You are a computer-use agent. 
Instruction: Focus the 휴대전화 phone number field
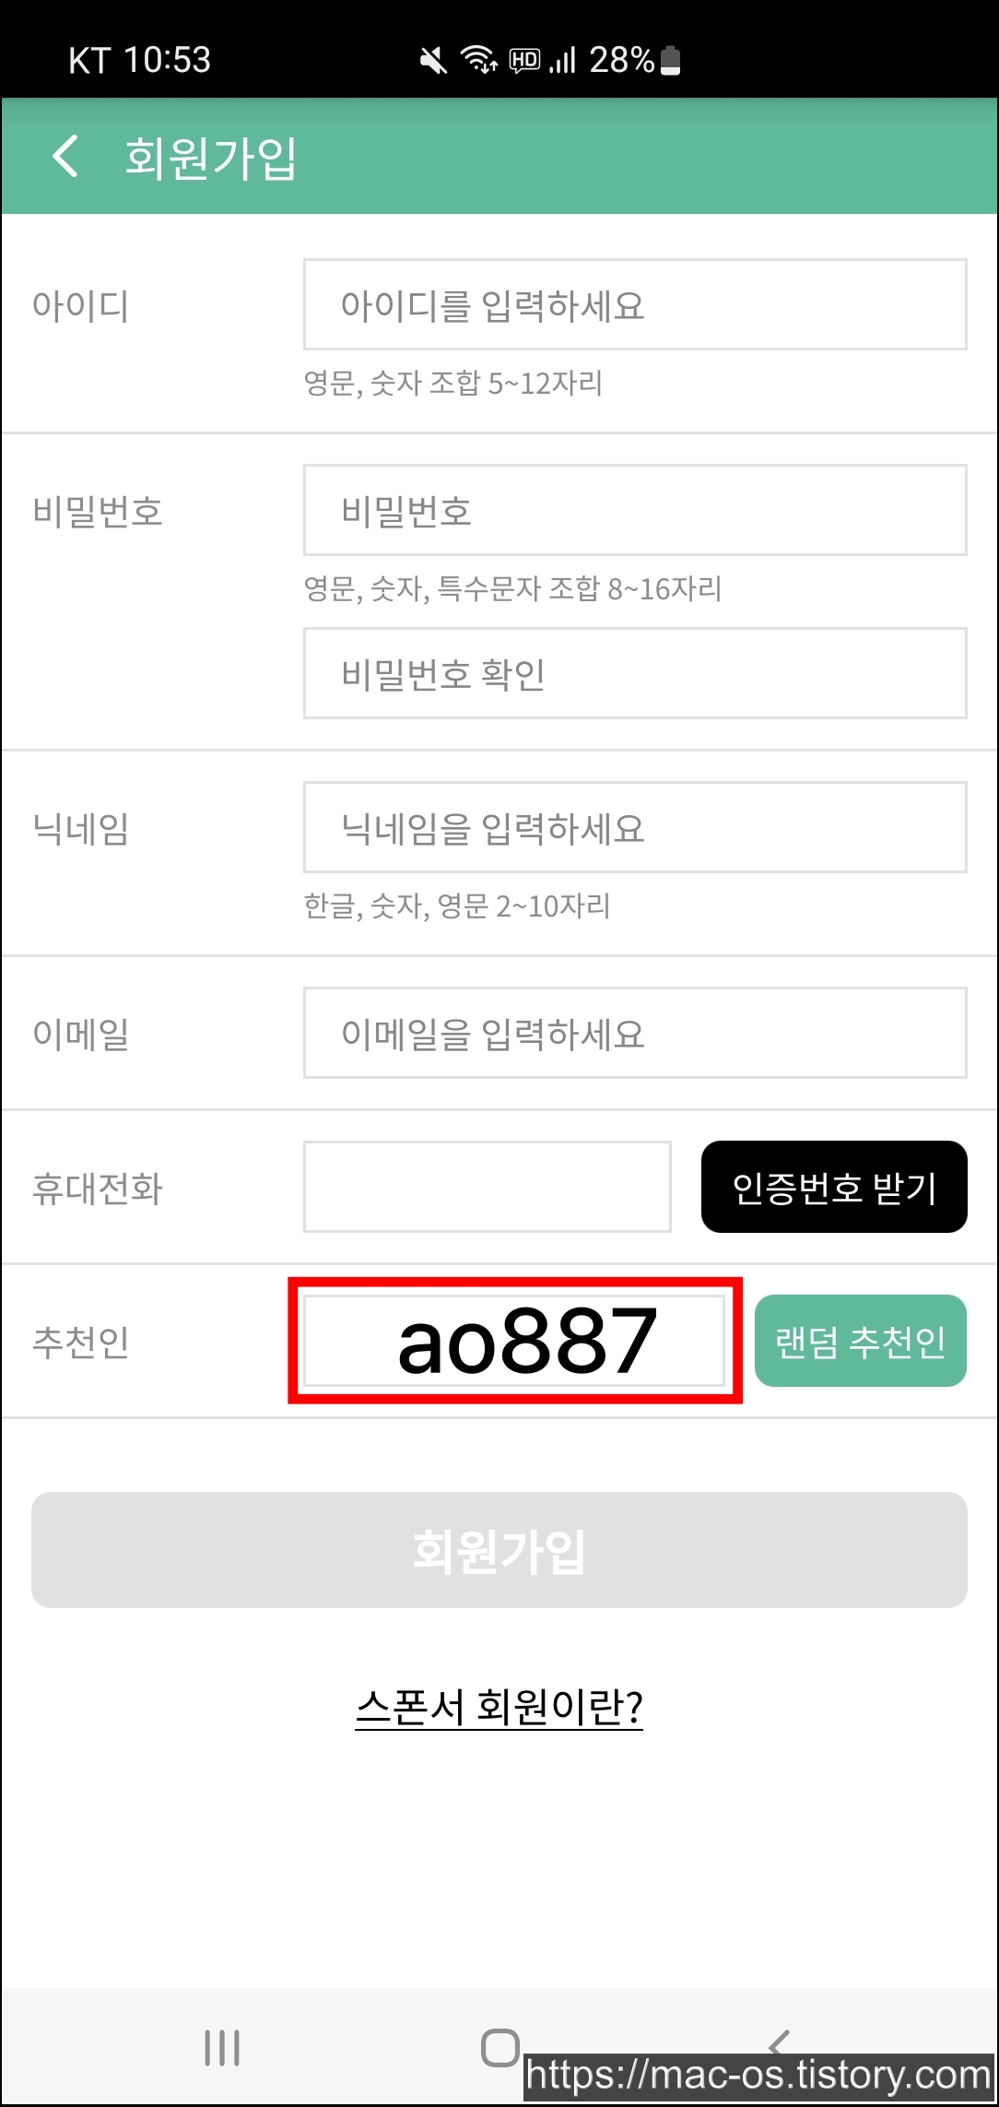click(x=488, y=1187)
